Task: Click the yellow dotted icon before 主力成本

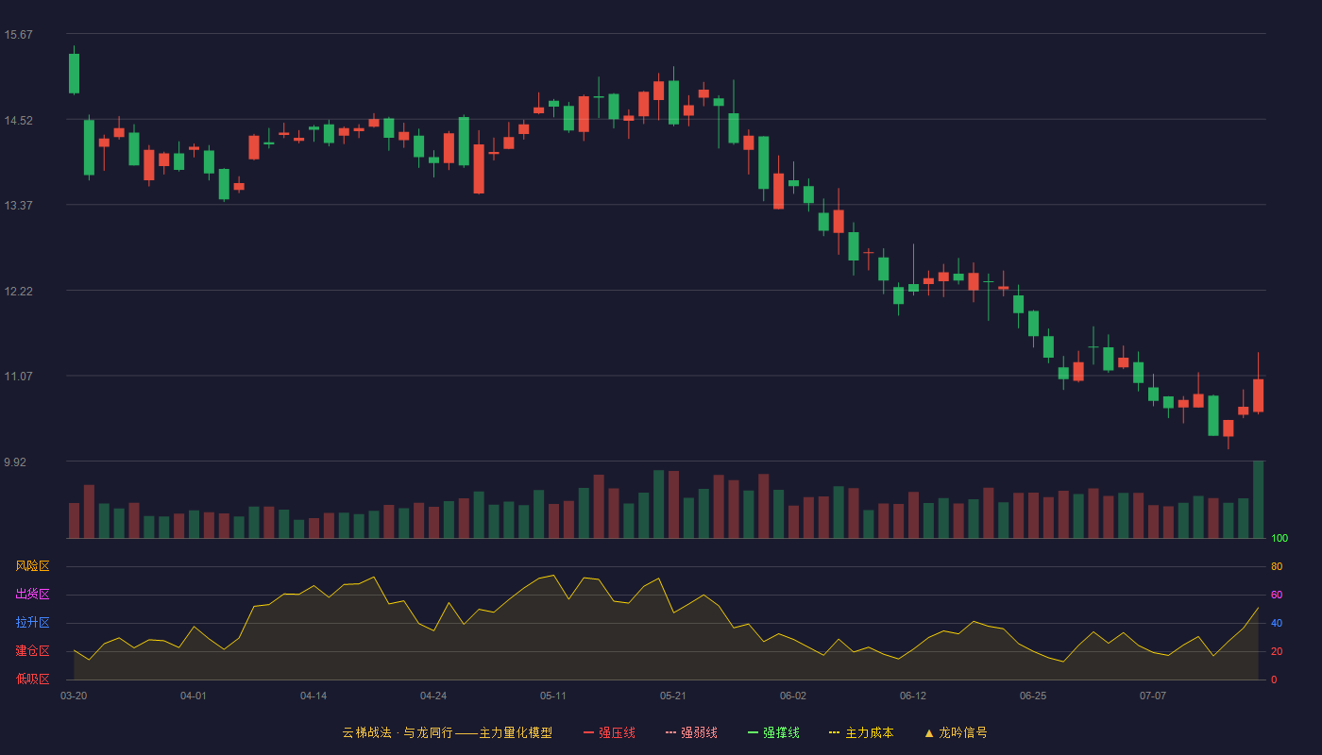Action: click(834, 733)
